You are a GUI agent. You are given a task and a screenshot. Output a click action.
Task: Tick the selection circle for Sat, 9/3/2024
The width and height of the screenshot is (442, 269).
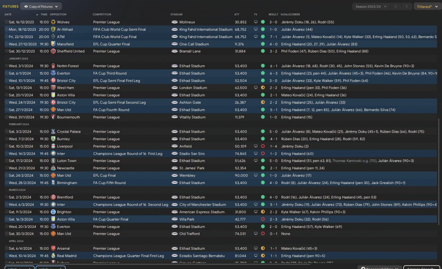coord(7,212)
